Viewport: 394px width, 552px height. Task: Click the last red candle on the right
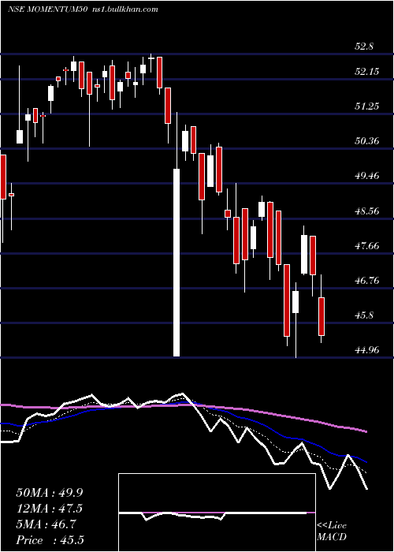[x=322, y=316]
